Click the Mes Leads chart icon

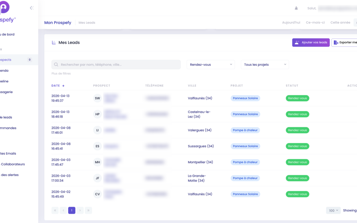coord(54,43)
